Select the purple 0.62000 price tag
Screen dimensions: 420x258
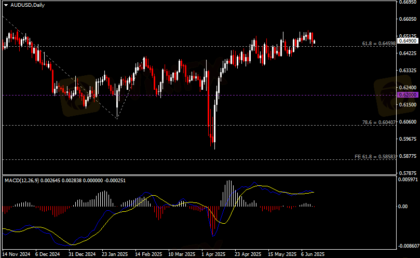[x=407, y=95]
